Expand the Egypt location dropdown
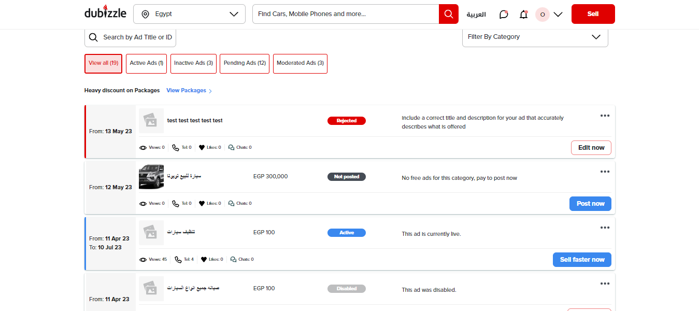 coord(189,14)
